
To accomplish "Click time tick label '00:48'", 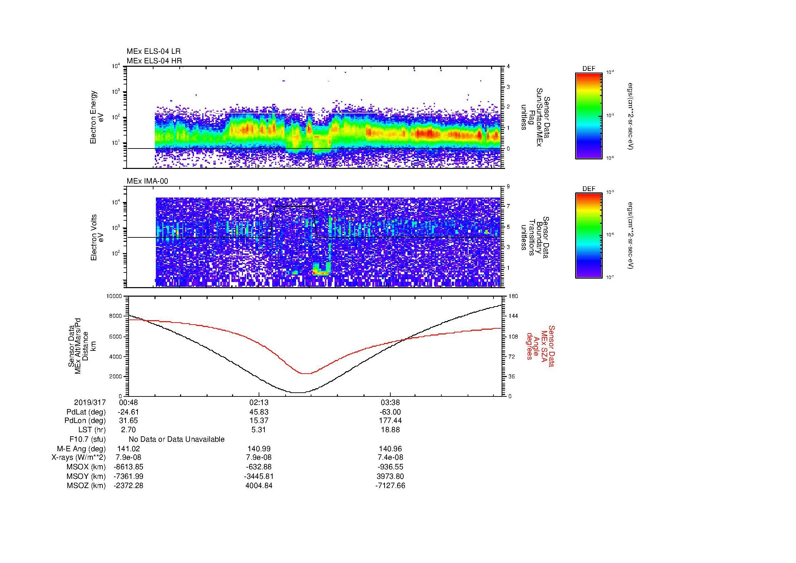I will 128,402.
